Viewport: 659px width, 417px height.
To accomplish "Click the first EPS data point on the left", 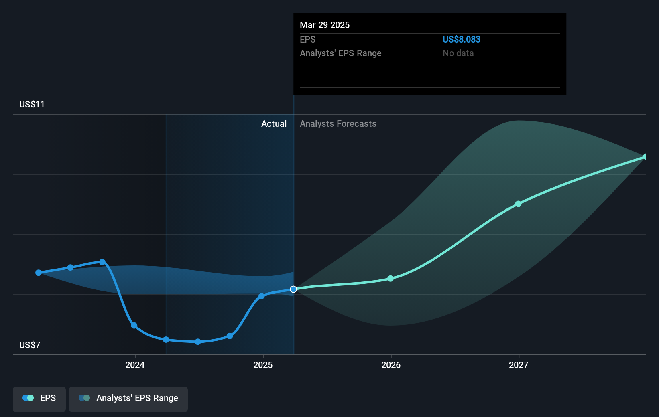I will (x=39, y=273).
